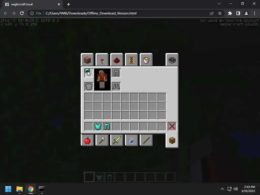Open the Search Items compass tab

[172, 60]
